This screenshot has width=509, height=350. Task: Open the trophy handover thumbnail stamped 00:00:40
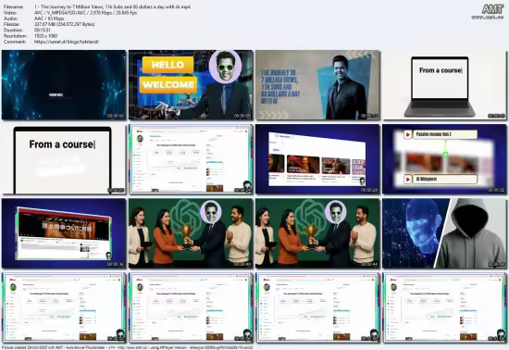[x=191, y=233]
